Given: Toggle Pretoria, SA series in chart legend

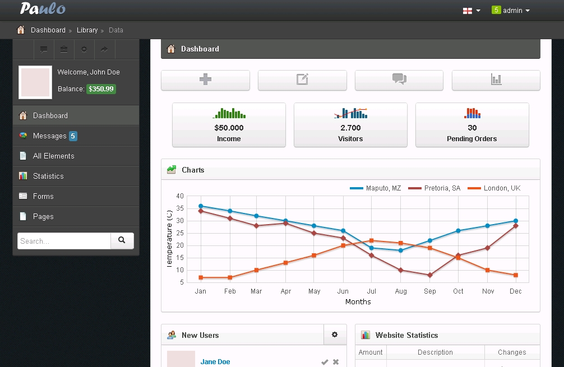Looking at the screenshot, I should 434,188.
